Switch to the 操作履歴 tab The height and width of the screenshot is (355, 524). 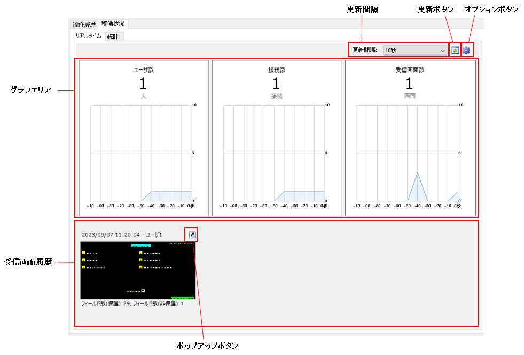[84, 25]
